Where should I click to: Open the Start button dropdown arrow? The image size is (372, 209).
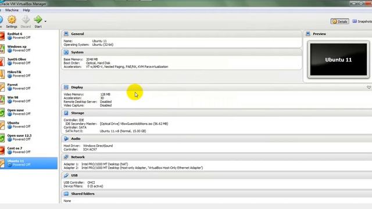(45, 21)
